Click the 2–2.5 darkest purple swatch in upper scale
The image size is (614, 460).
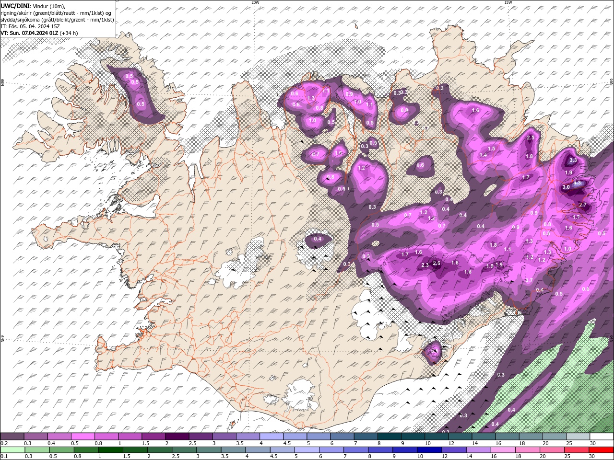point(177,437)
